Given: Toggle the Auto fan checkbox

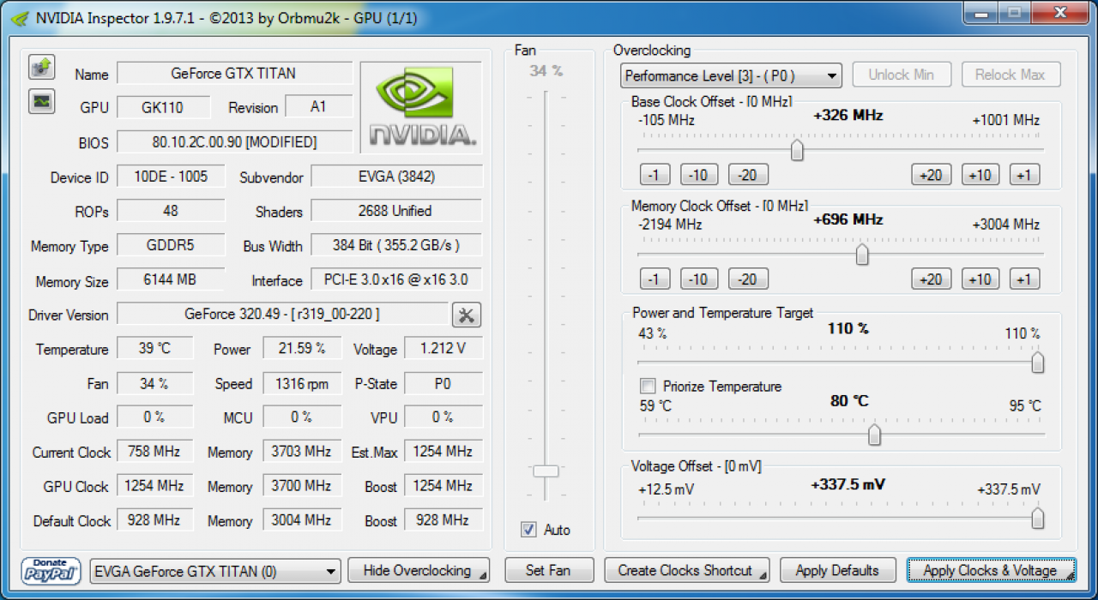Looking at the screenshot, I should [x=528, y=530].
